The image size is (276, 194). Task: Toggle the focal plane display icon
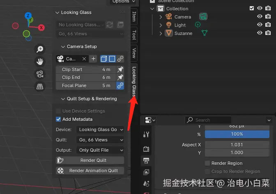click(112, 59)
